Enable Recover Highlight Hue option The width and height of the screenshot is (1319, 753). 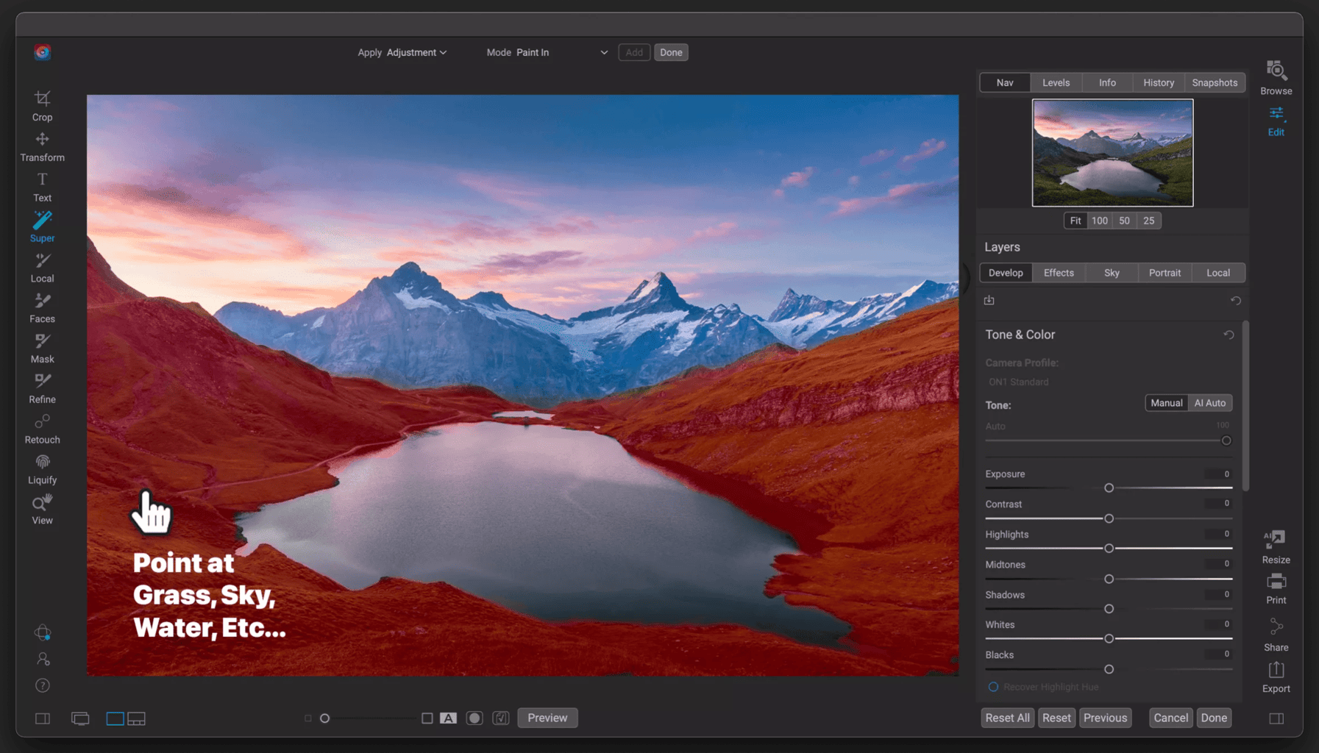click(x=993, y=687)
